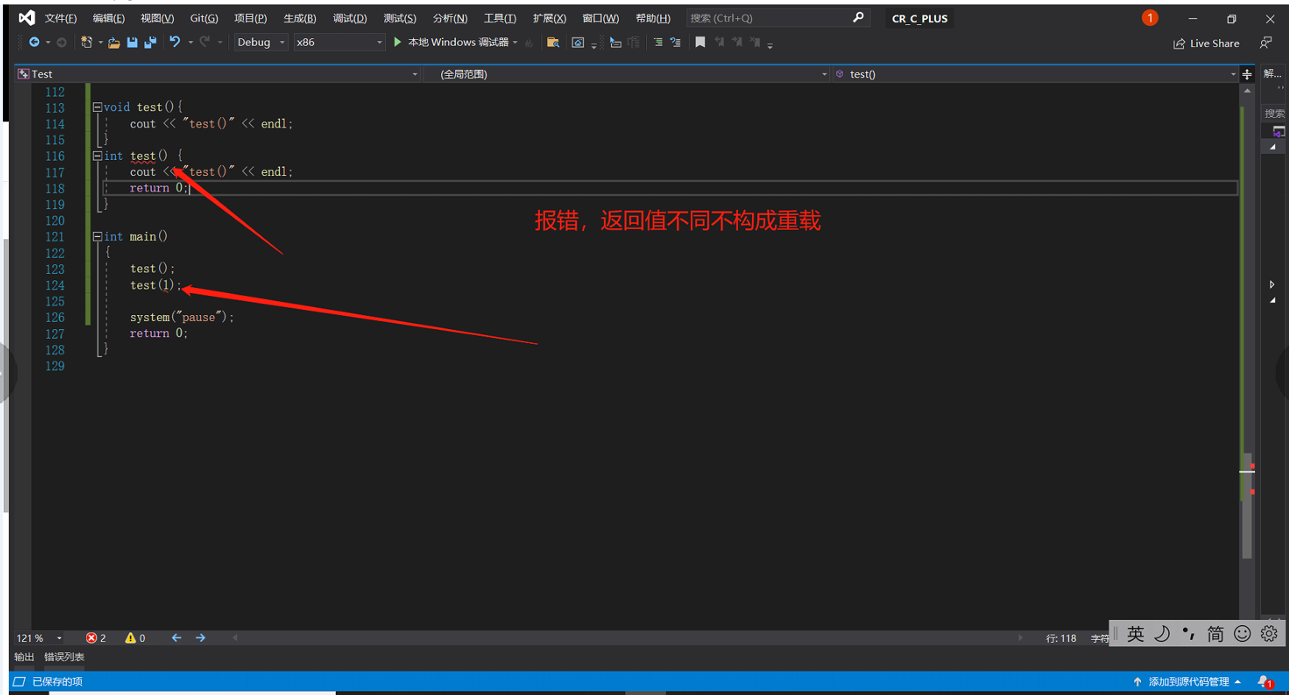Click the Live Share button
The image size is (1289, 695).
click(x=1207, y=43)
